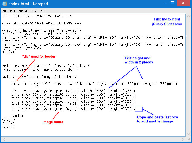Click the div id="NextPrev" line

(41, 30)
